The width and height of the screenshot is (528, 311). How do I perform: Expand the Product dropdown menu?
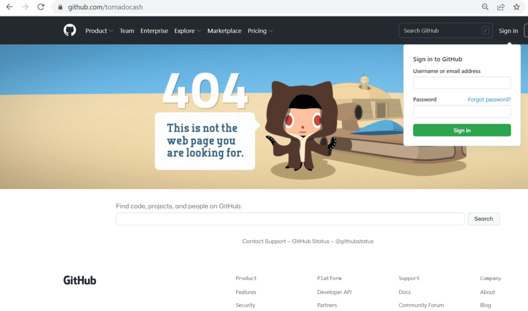99,30
